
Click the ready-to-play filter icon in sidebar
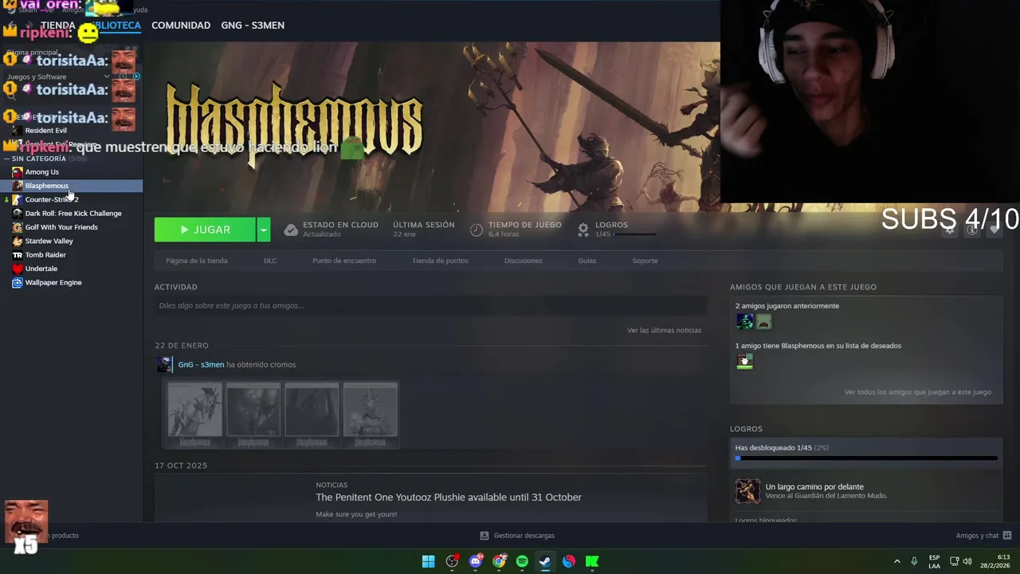pyautogui.click(x=136, y=77)
